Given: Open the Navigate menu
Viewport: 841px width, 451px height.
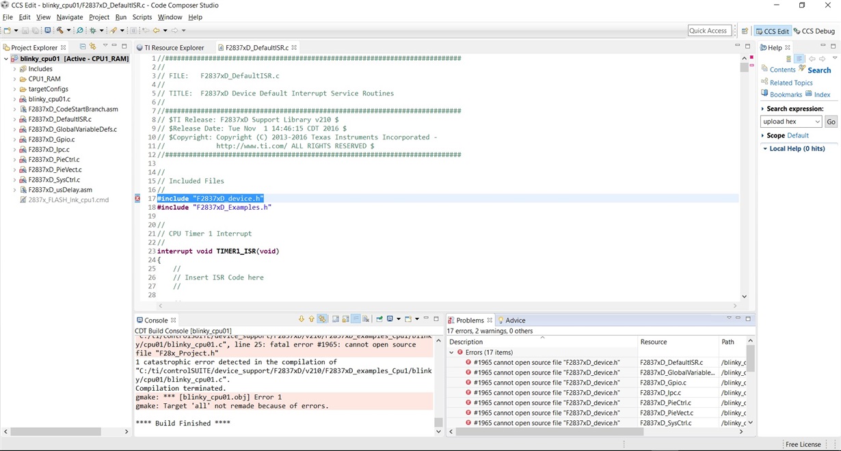Looking at the screenshot, I should [x=70, y=17].
